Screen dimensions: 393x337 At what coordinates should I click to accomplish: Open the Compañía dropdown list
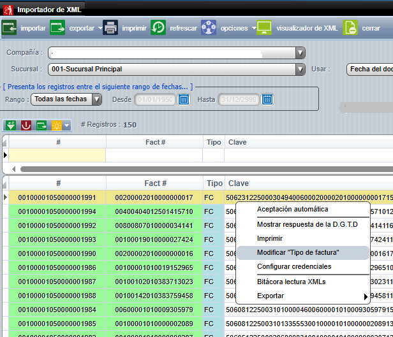[299, 53]
